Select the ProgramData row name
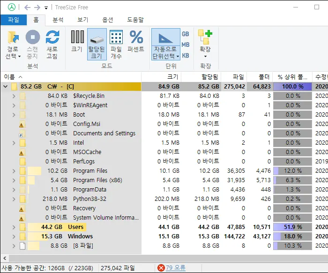The height and width of the screenshot is (273, 328). coord(89,190)
